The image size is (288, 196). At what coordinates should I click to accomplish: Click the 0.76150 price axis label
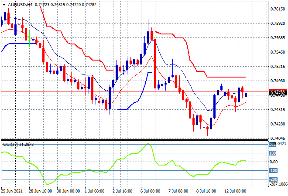point(278,9)
